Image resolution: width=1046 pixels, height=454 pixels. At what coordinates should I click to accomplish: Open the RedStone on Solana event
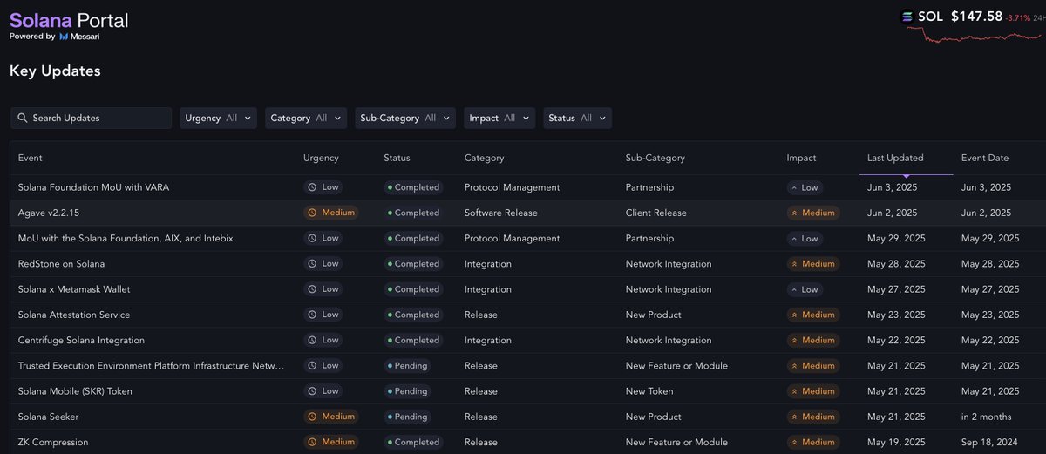point(61,263)
